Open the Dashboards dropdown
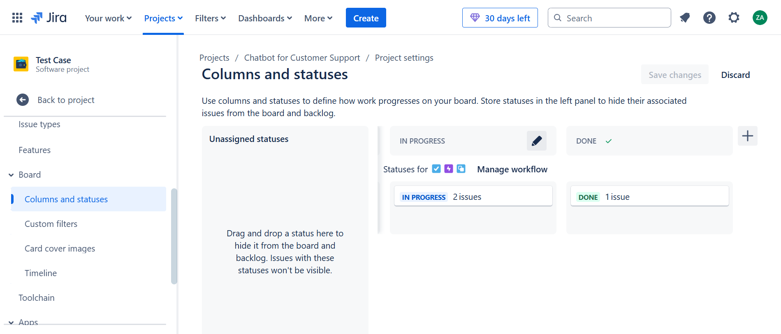The image size is (781, 334). tap(265, 18)
